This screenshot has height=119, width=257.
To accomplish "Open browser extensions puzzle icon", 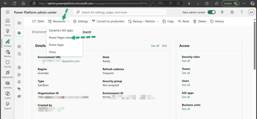I will pos(207,3).
